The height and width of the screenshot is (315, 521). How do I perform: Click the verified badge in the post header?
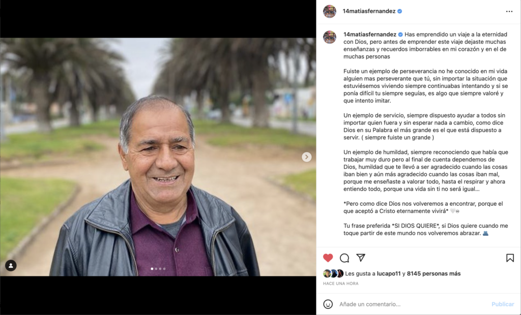[400, 11]
